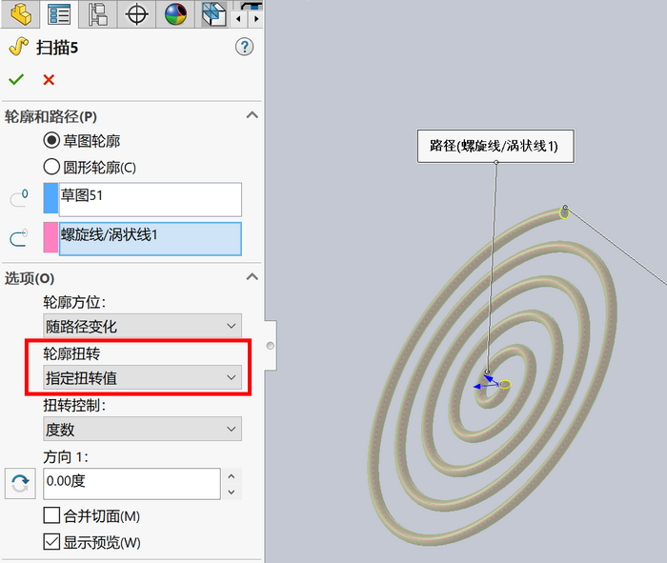The width and height of the screenshot is (667, 563).
Task: Open help for the sweep feature
Action: [x=244, y=47]
